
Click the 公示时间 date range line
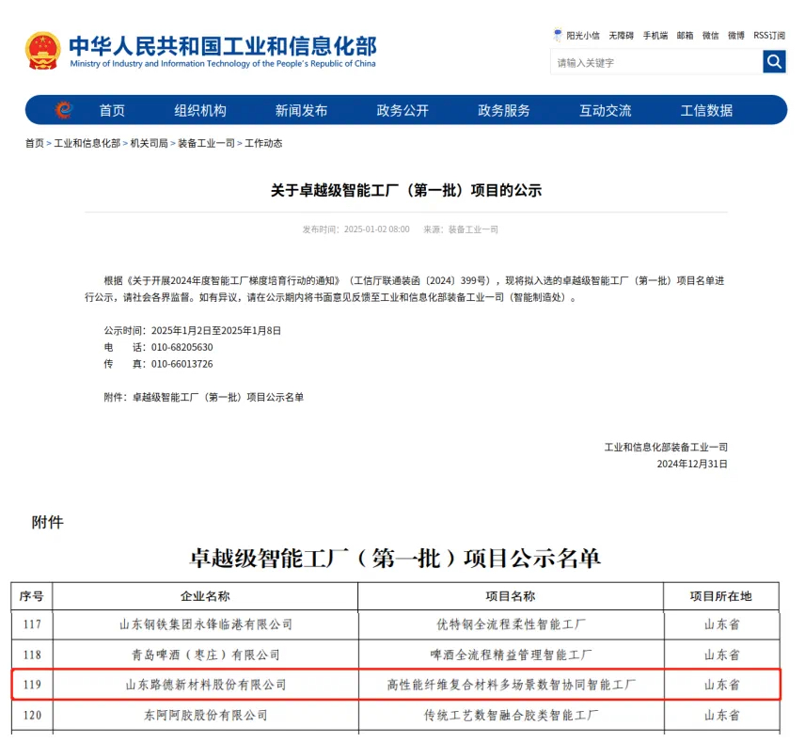[x=193, y=331]
